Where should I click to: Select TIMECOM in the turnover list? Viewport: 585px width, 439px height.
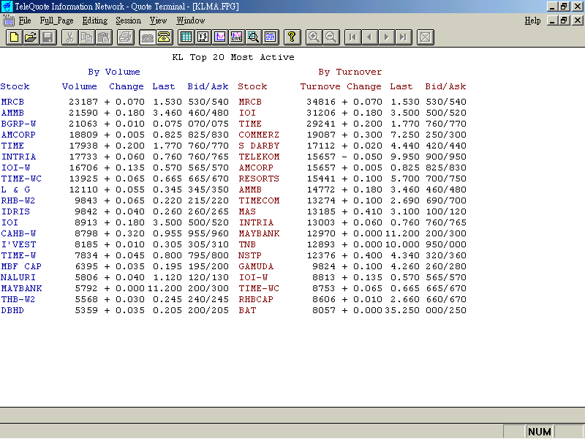[x=259, y=200]
